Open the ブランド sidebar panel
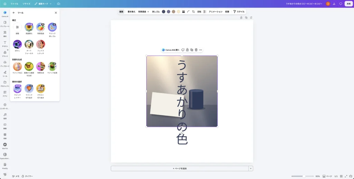 (5, 54)
